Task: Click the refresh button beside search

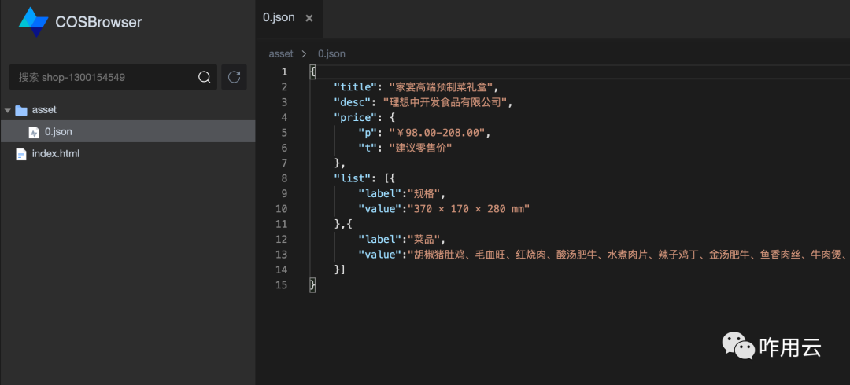Action: [x=235, y=77]
